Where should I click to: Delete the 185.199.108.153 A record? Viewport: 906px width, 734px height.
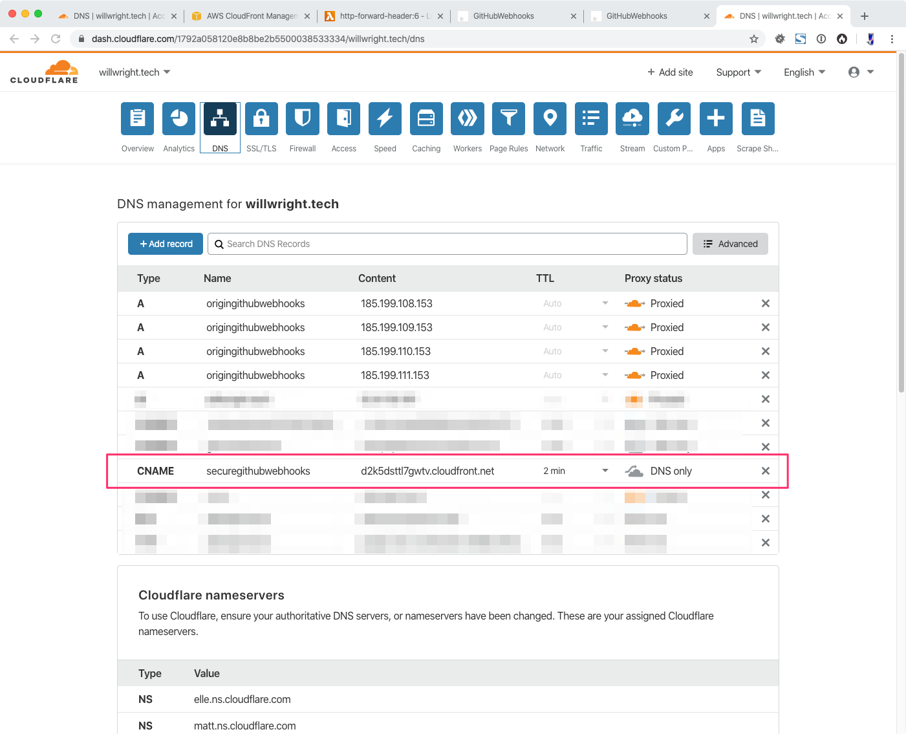[766, 303]
